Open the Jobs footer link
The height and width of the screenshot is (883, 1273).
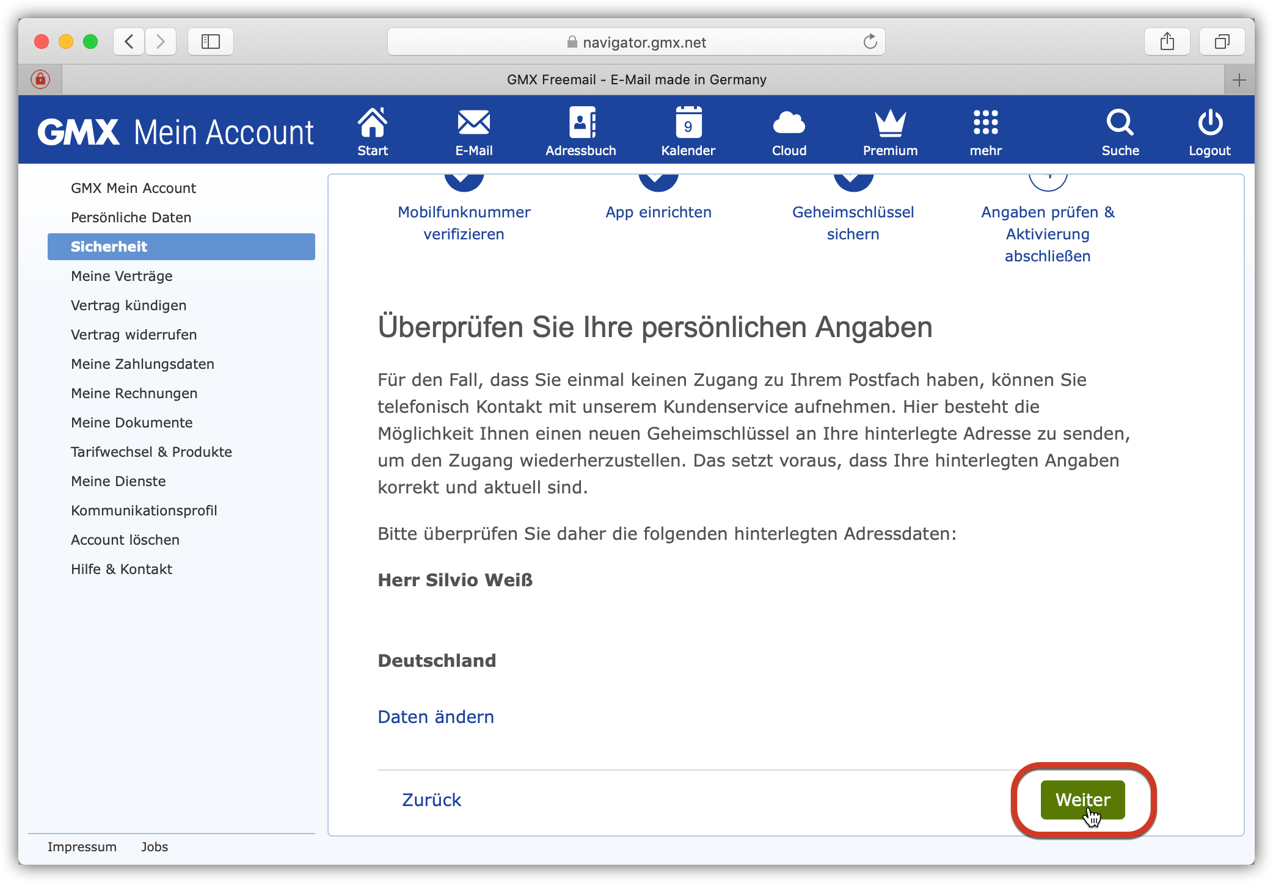[155, 847]
